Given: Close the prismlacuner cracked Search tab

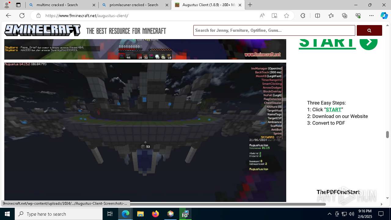Looking at the screenshot, I should 167,5.
